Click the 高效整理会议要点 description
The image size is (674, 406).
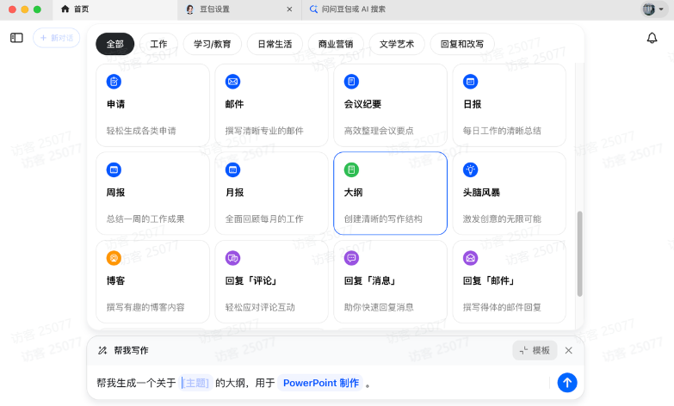pos(379,131)
